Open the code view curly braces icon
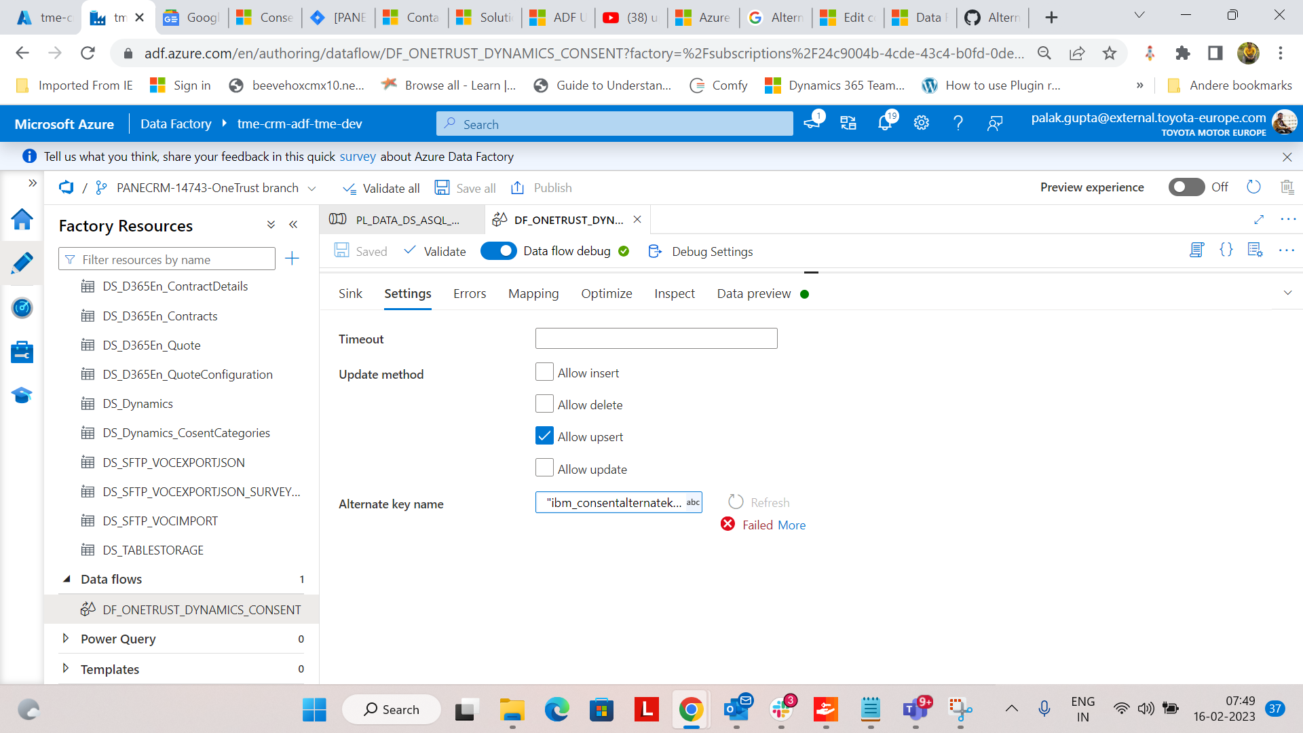Viewport: 1303px width, 733px height. coord(1227,250)
